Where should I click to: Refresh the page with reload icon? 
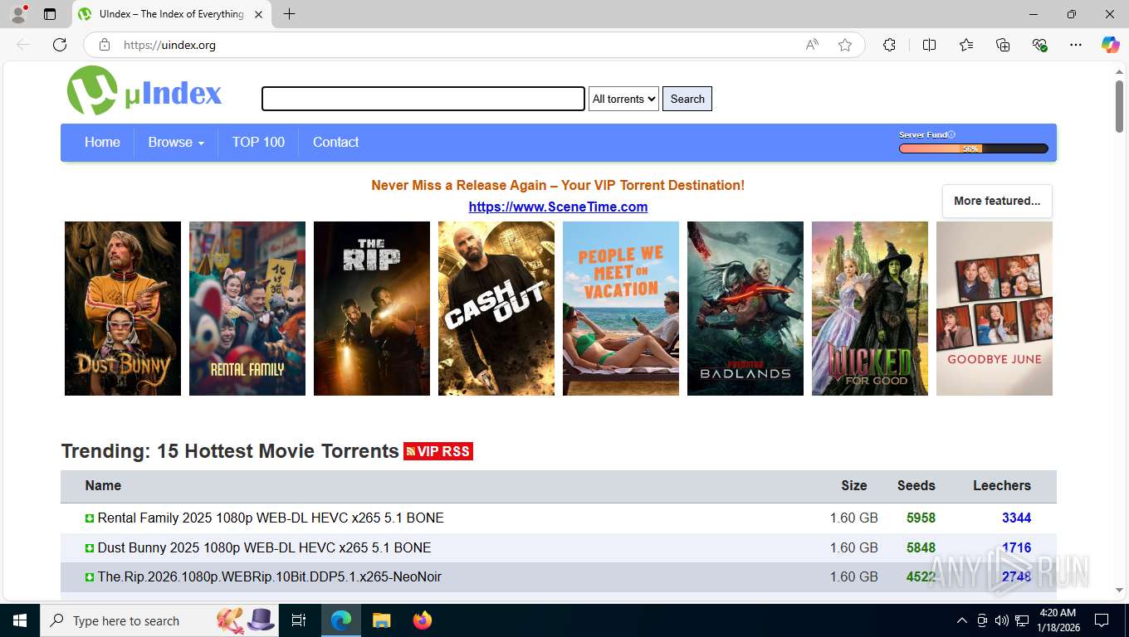pyautogui.click(x=60, y=45)
